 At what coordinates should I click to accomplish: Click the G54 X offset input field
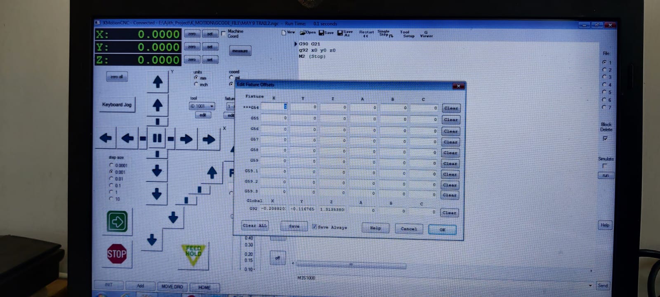(274, 107)
